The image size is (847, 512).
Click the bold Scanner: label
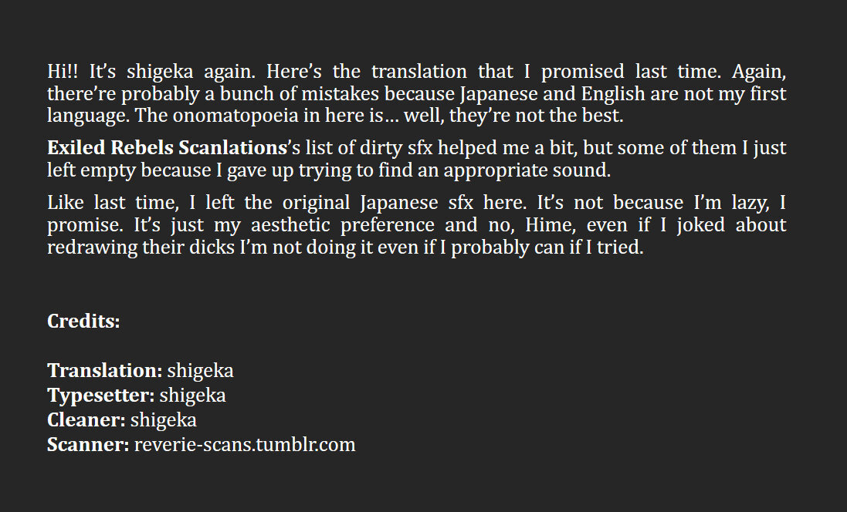(88, 445)
